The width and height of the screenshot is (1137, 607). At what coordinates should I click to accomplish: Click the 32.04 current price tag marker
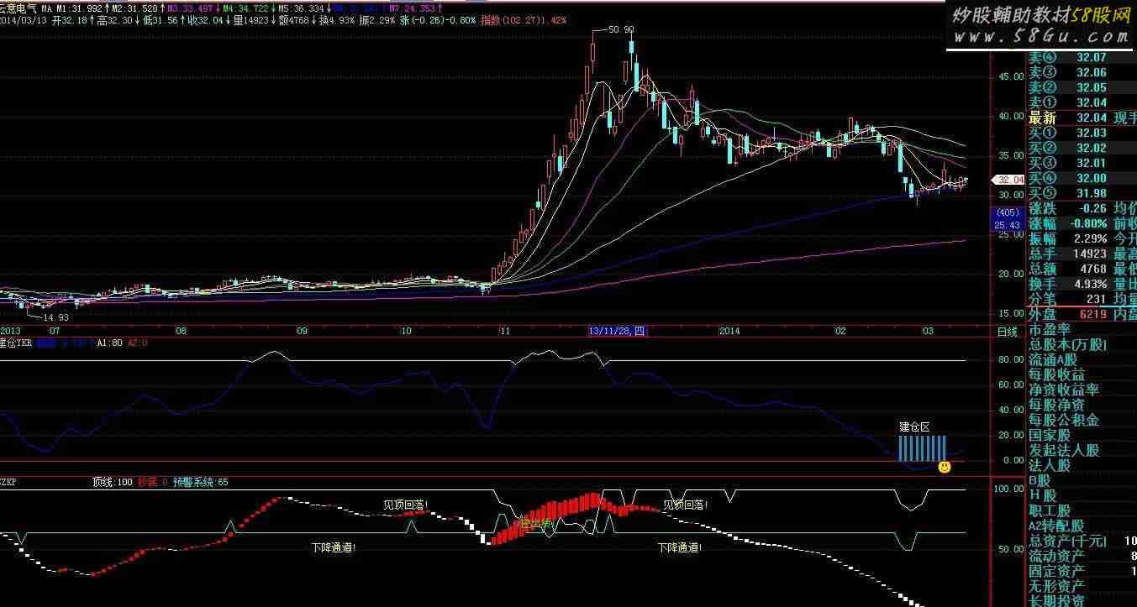(1008, 180)
